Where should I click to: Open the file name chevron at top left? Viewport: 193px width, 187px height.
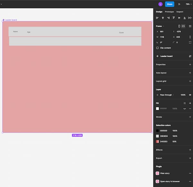1,4
